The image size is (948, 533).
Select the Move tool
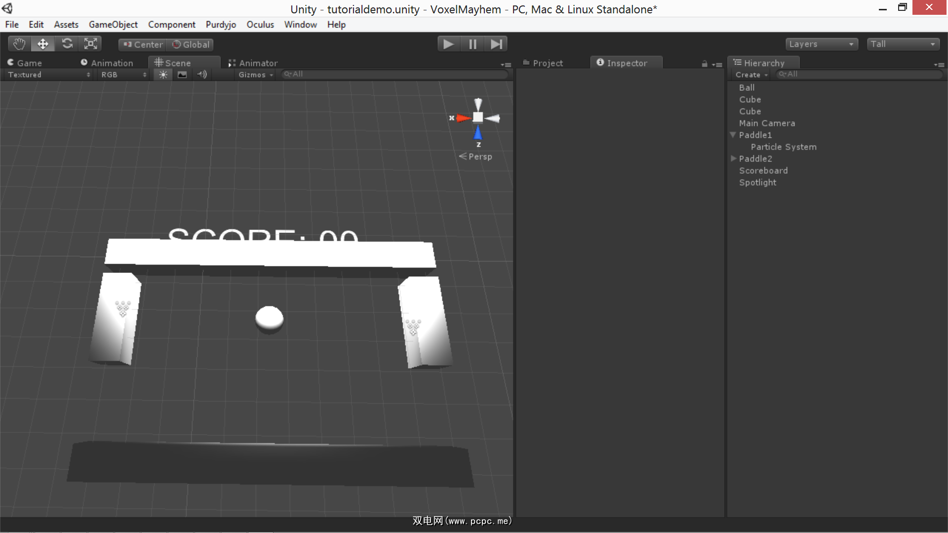(43, 44)
